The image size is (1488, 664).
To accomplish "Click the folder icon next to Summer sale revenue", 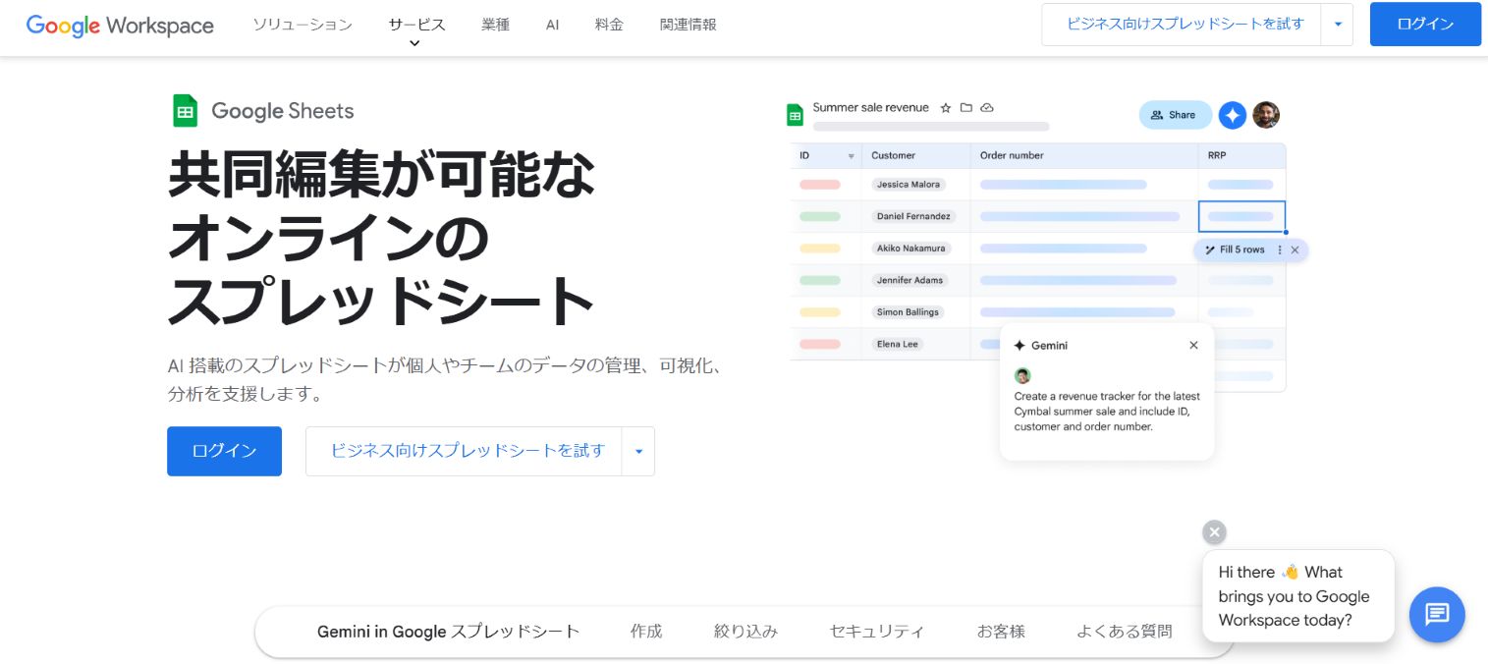I will coord(966,108).
